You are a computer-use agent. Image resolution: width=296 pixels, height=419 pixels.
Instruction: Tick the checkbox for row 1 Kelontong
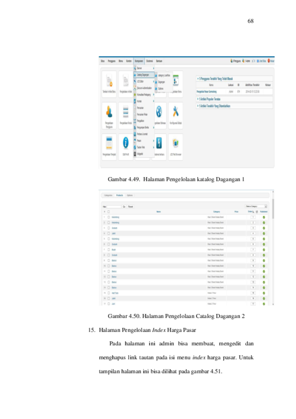(109, 217)
